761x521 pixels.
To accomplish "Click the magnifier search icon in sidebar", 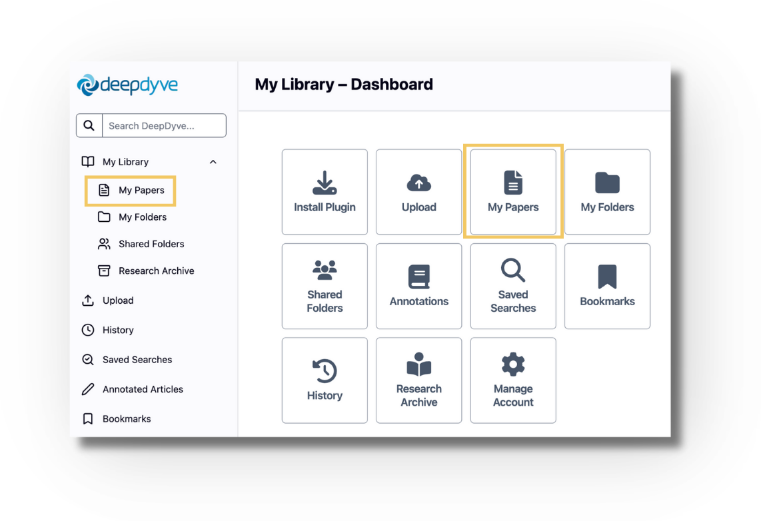I will (x=89, y=126).
